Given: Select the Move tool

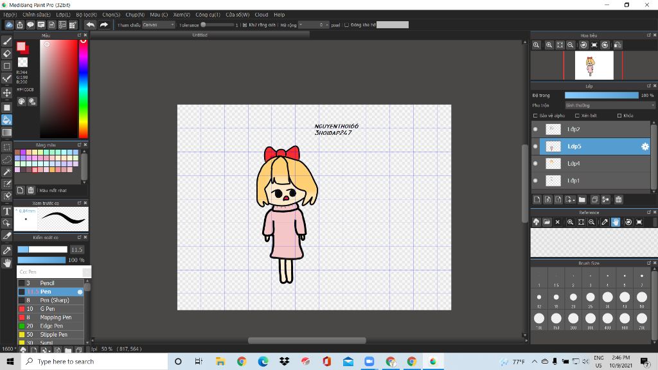Looking at the screenshot, I should tap(6, 92).
